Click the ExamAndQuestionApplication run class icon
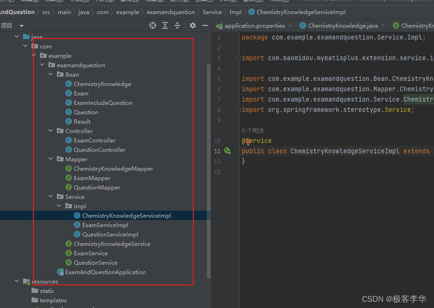The image size is (434, 308). point(60,272)
